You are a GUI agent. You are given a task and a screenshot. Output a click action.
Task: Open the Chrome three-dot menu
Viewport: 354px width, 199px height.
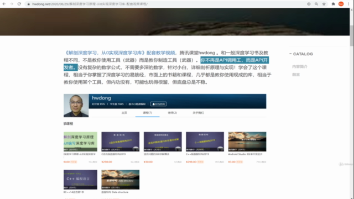[x=348, y=4]
